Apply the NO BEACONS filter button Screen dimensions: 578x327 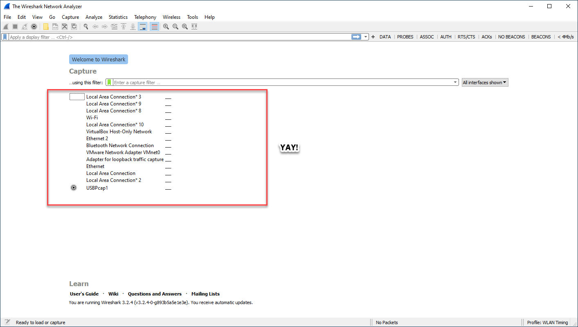click(x=511, y=37)
